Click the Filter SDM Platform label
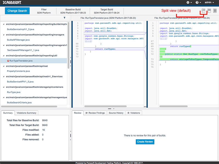Viewport: 219px width, 164px height. [x=44, y=11]
